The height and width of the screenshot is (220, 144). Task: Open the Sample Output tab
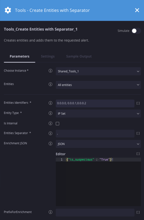coord(79,56)
